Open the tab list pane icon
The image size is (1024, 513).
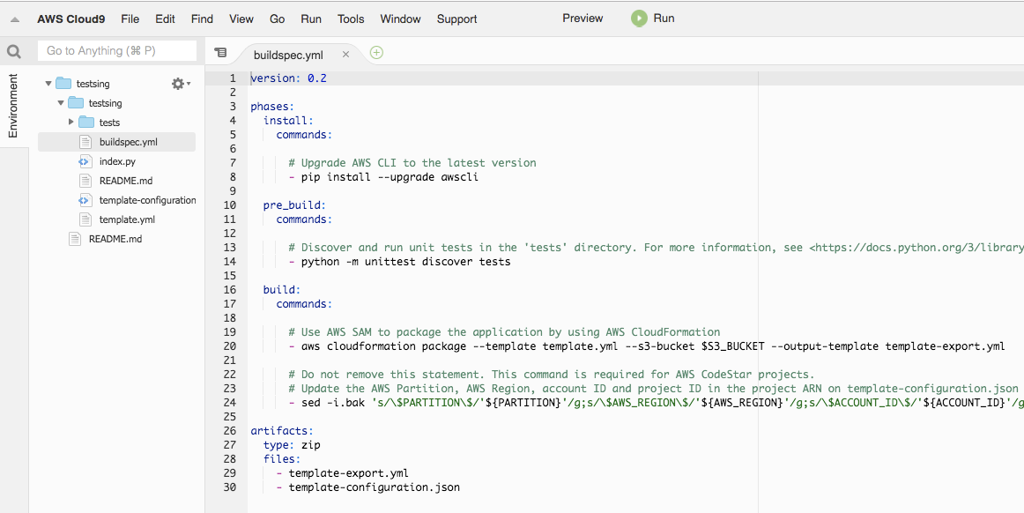pos(220,52)
